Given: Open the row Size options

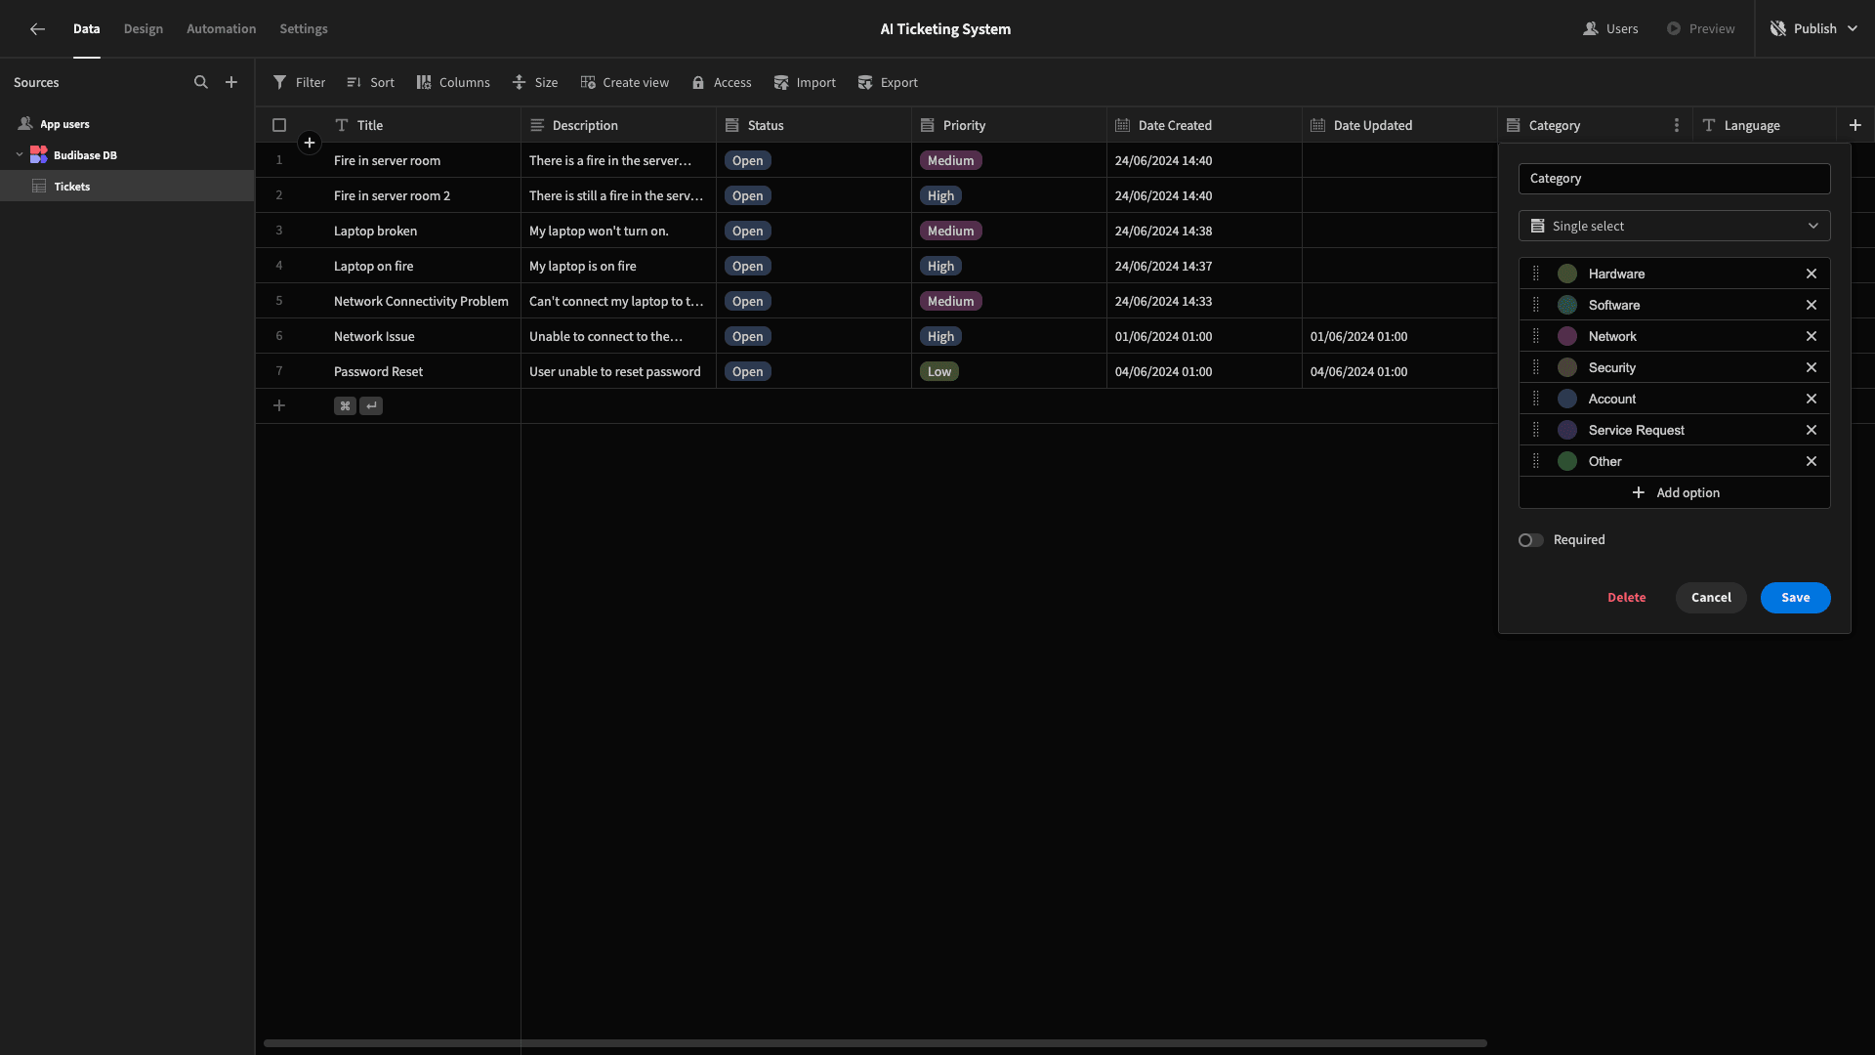Looking at the screenshot, I should (x=535, y=83).
